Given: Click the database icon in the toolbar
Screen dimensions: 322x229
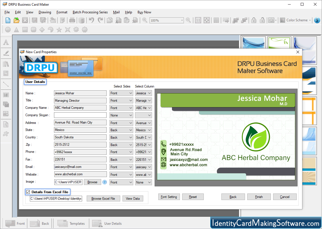Looking at the screenshot, I should [x=82, y=20].
